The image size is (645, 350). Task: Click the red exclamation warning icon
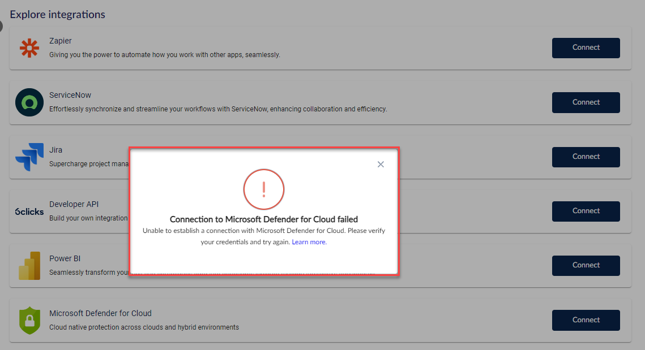tap(264, 189)
